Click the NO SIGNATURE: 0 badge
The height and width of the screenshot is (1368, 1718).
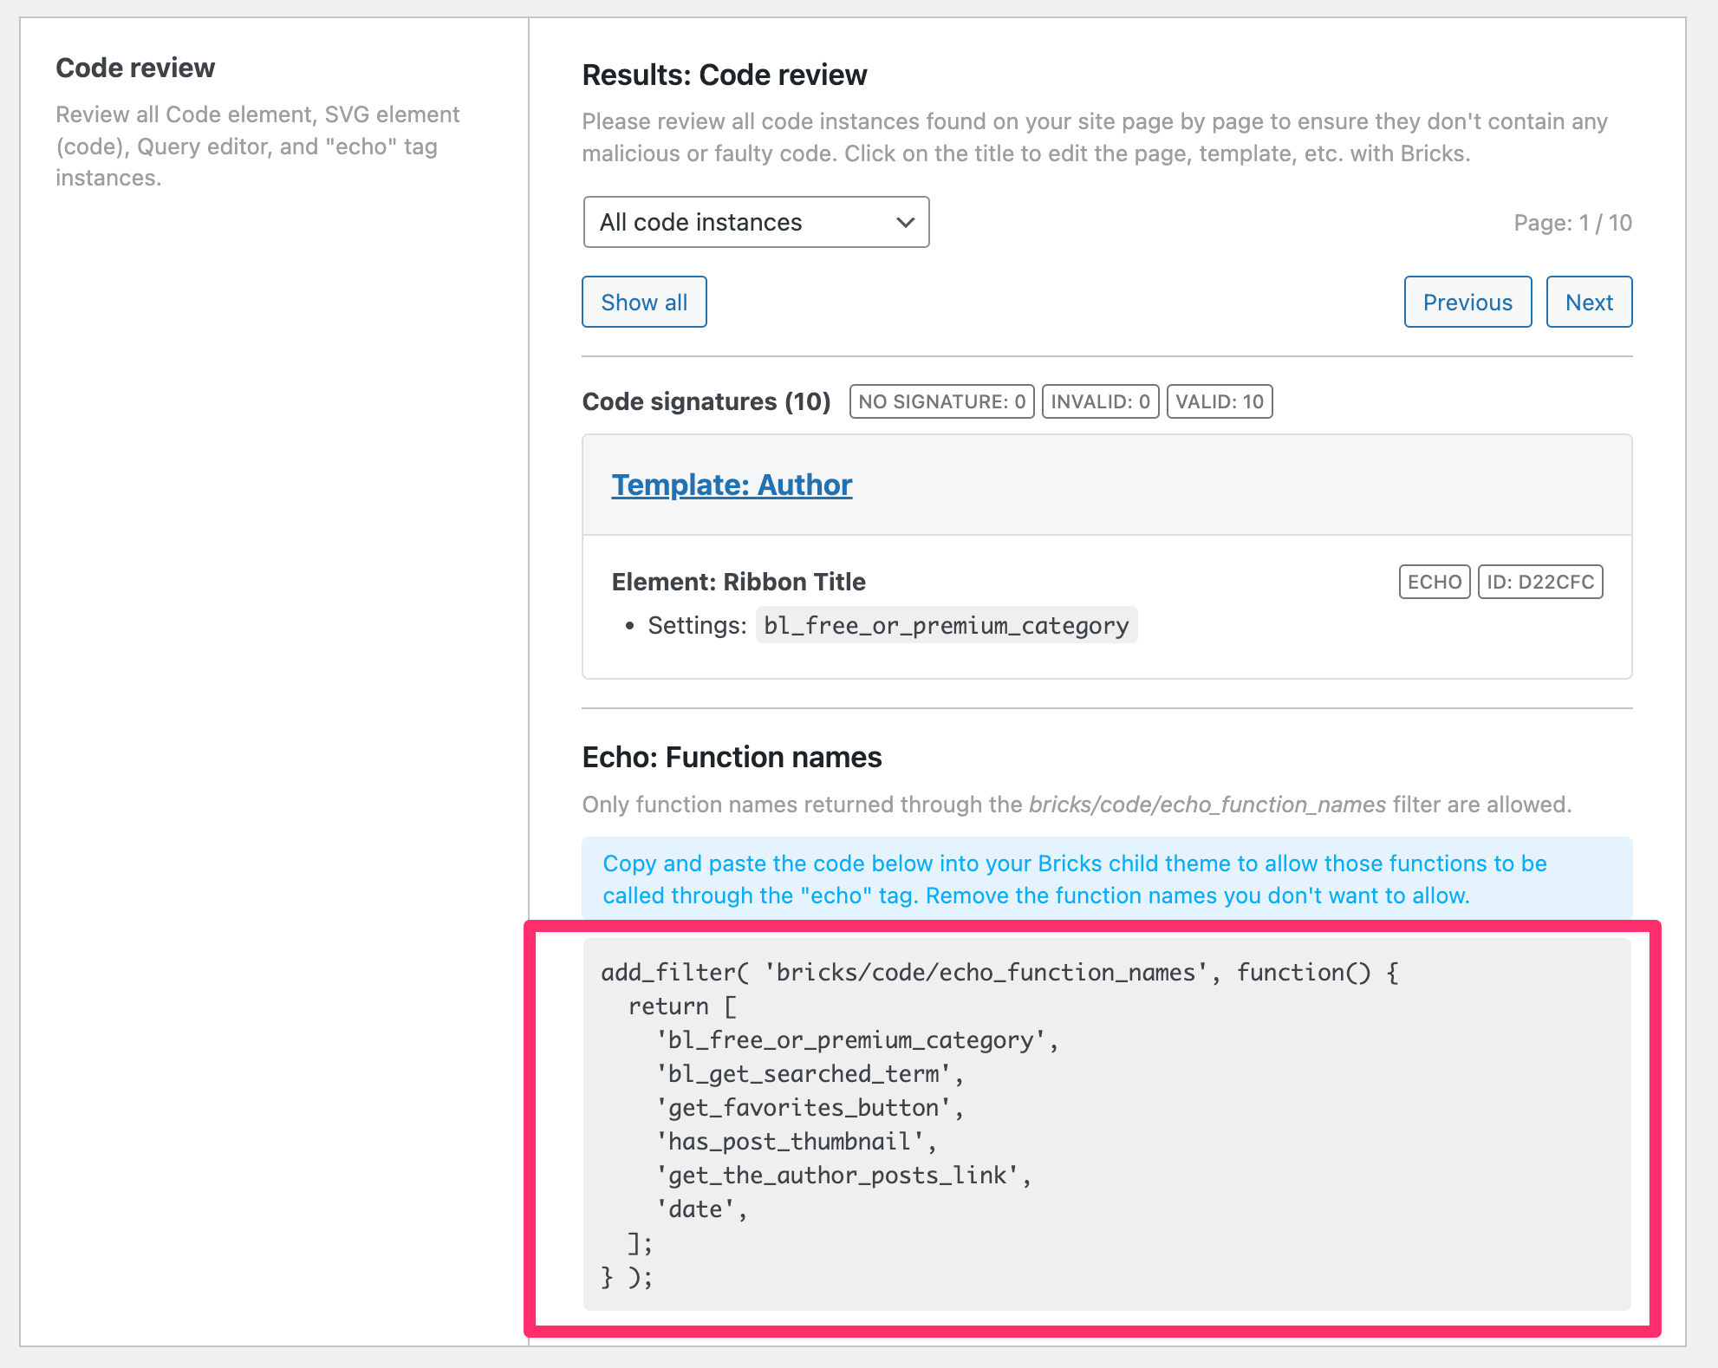(940, 401)
